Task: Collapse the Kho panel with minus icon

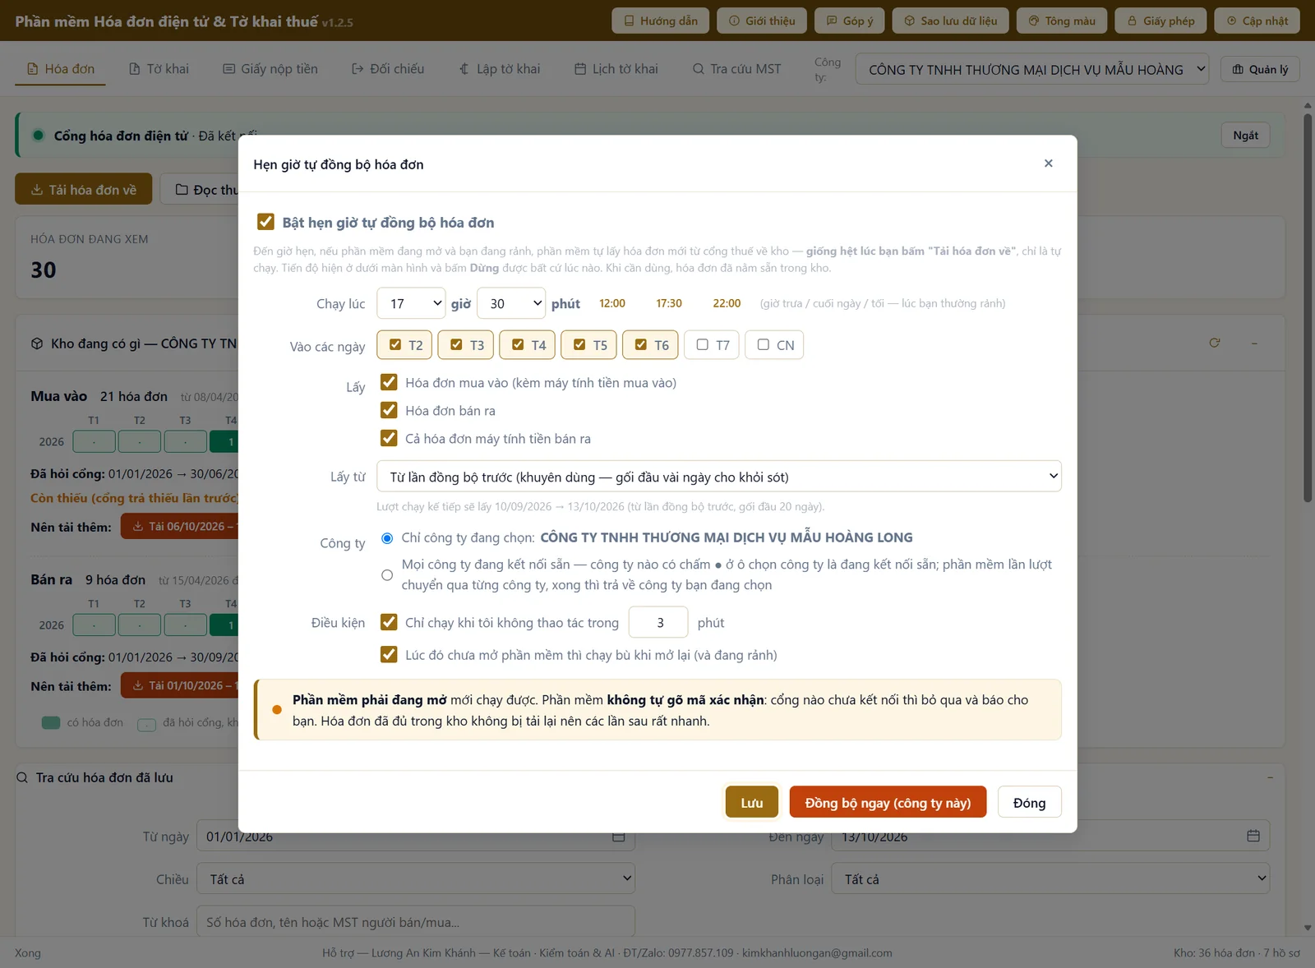Action: [1254, 343]
